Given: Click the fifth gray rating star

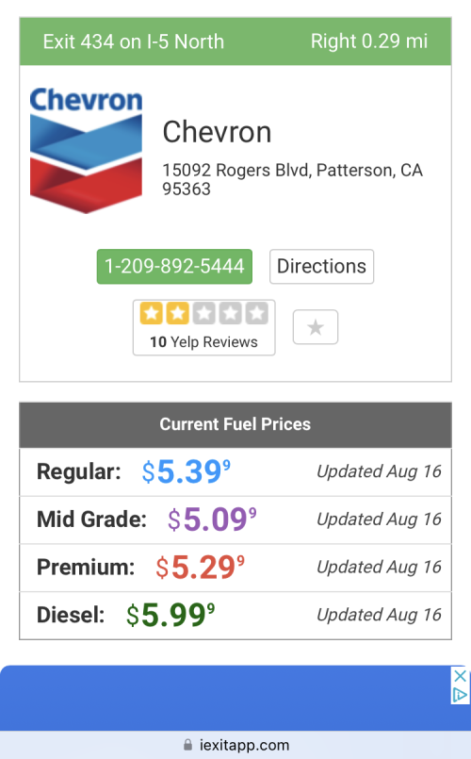Looking at the screenshot, I should click(257, 313).
